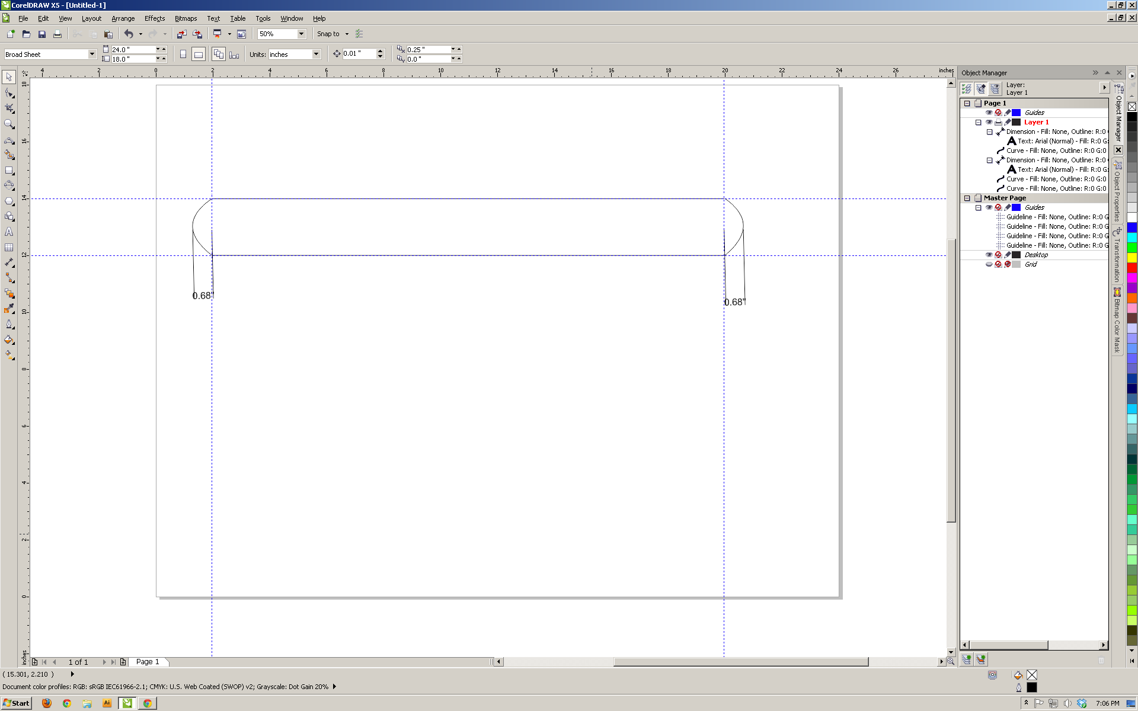The image size is (1138, 711).
Task: Select the Shape tool in toolbox
Action: click(x=9, y=93)
